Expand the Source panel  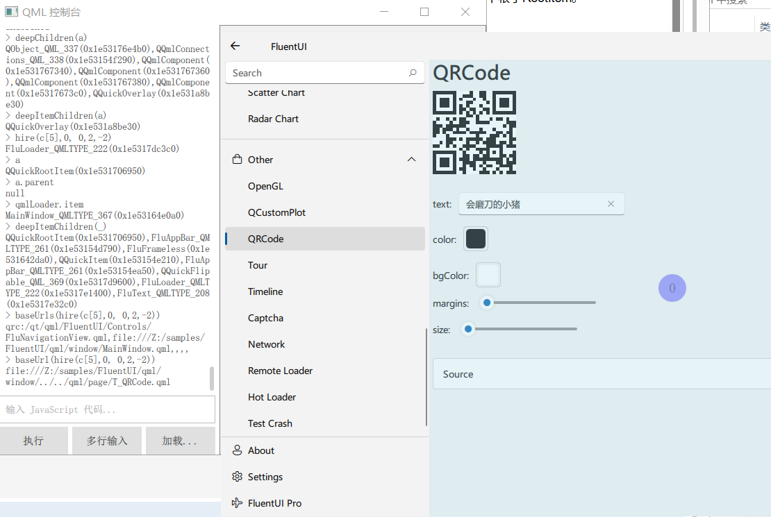tap(602, 374)
